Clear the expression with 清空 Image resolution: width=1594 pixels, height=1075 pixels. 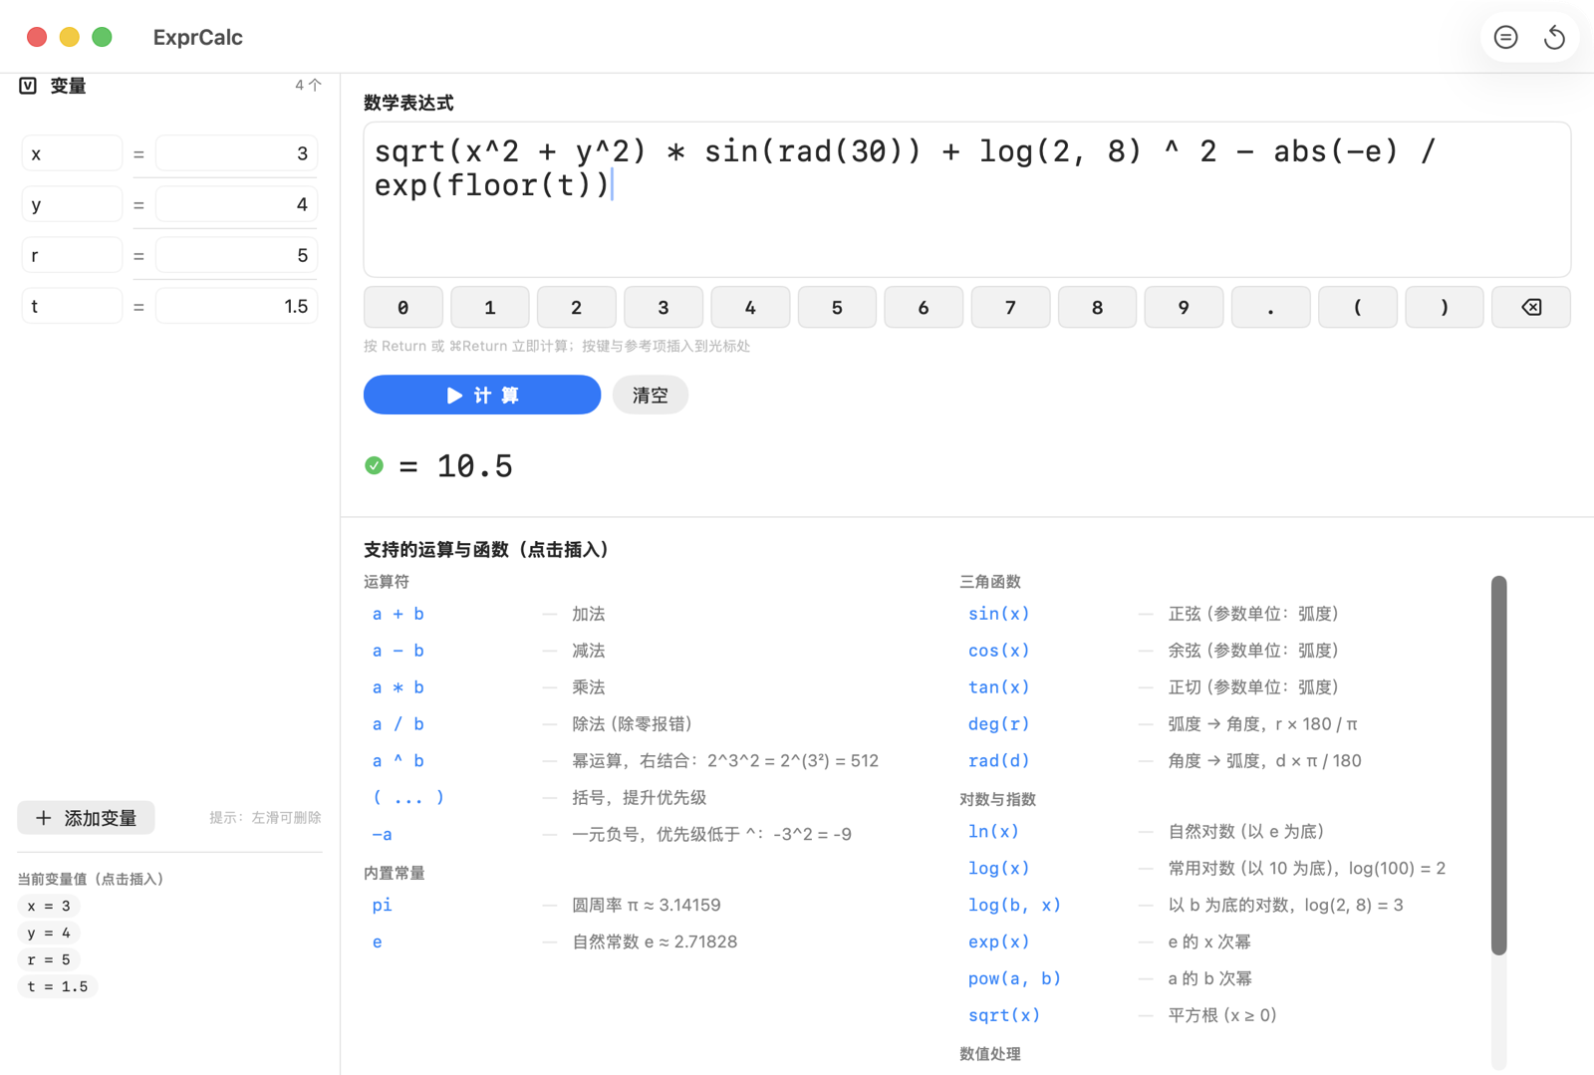click(650, 395)
